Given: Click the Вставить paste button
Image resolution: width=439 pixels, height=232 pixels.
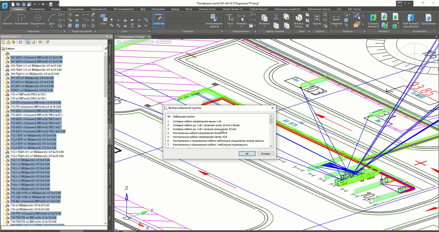Looking at the screenshot, I should [x=264, y=20].
